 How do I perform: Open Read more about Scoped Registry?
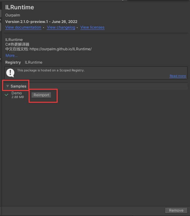178,76
